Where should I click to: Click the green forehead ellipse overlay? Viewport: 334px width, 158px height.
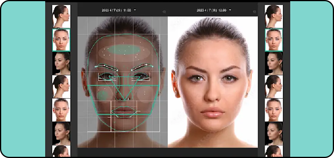(124, 49)
